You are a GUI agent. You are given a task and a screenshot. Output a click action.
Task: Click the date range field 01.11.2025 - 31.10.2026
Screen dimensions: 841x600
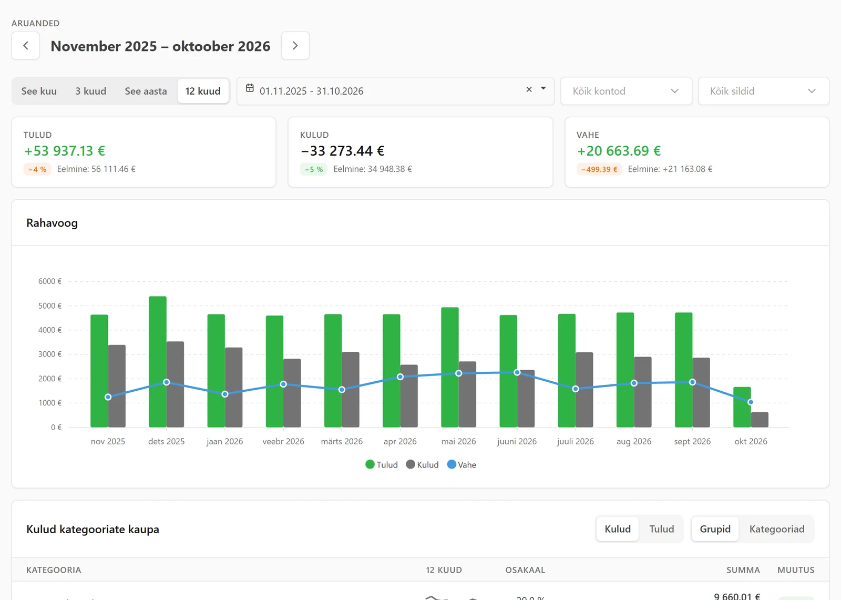coord(395,91)
